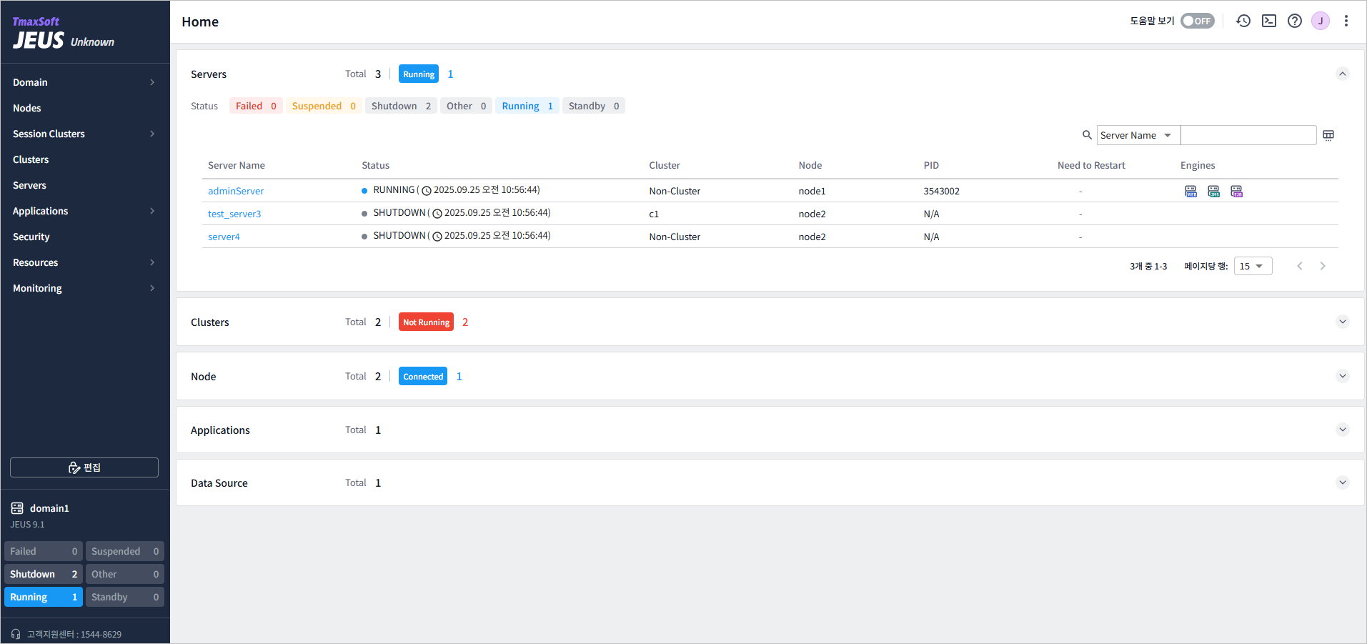Viewport: 1367px width, 644px height.
Task: Click the WEB engine icon for adminServer
Action: (1191, 191)
